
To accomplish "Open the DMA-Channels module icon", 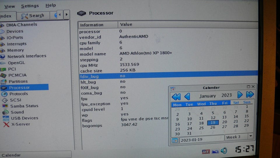I will [2, 25].
